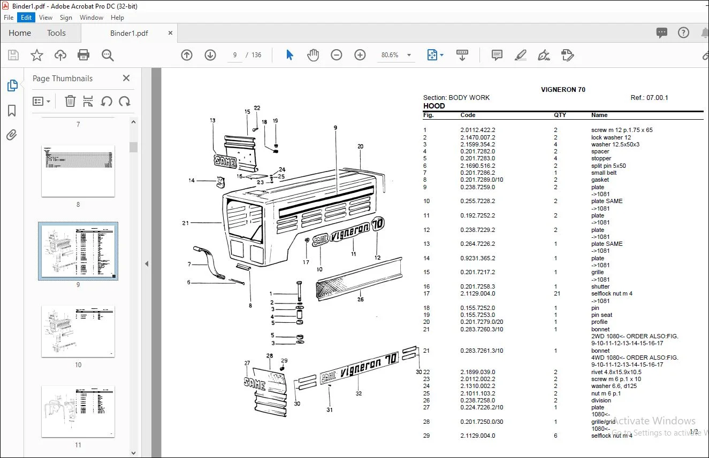Zoom in with the plus circle

[x=360, y=55]
